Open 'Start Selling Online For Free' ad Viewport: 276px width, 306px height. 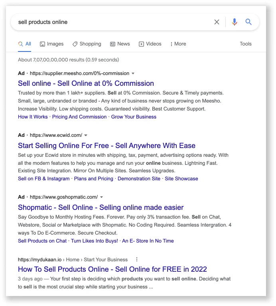(x=106, y=146)
